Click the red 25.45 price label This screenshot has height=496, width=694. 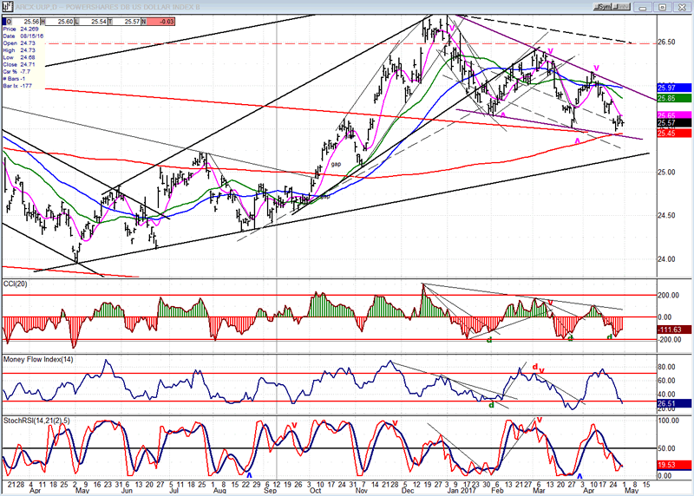click(x=671, y=133)
